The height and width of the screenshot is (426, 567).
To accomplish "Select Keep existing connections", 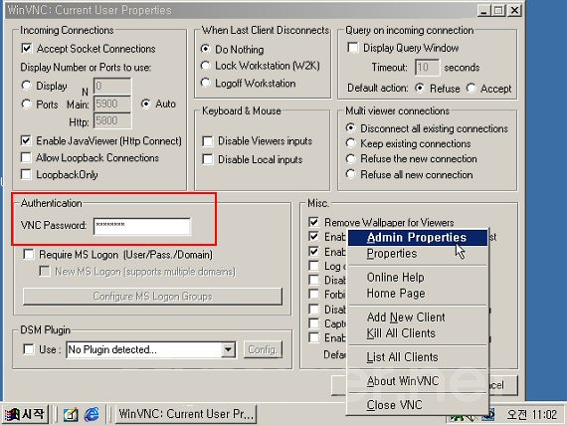I will [x=350, y=143].
